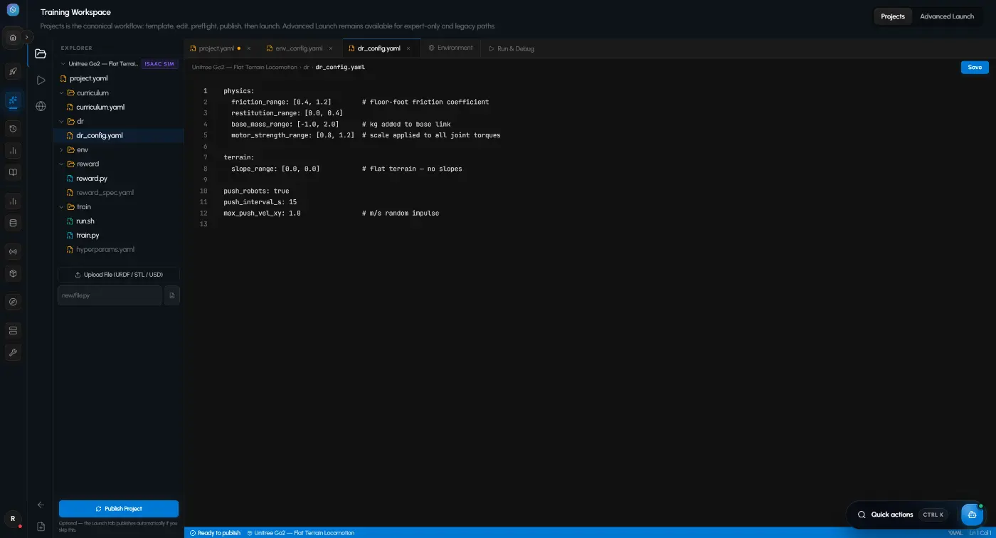Open the database icon in sidebar
Image resolution: width=996 pixels, height=538 pixels.
tap(13, 223)
